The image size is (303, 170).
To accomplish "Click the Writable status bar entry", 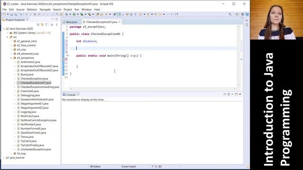I will pos(95,166).
